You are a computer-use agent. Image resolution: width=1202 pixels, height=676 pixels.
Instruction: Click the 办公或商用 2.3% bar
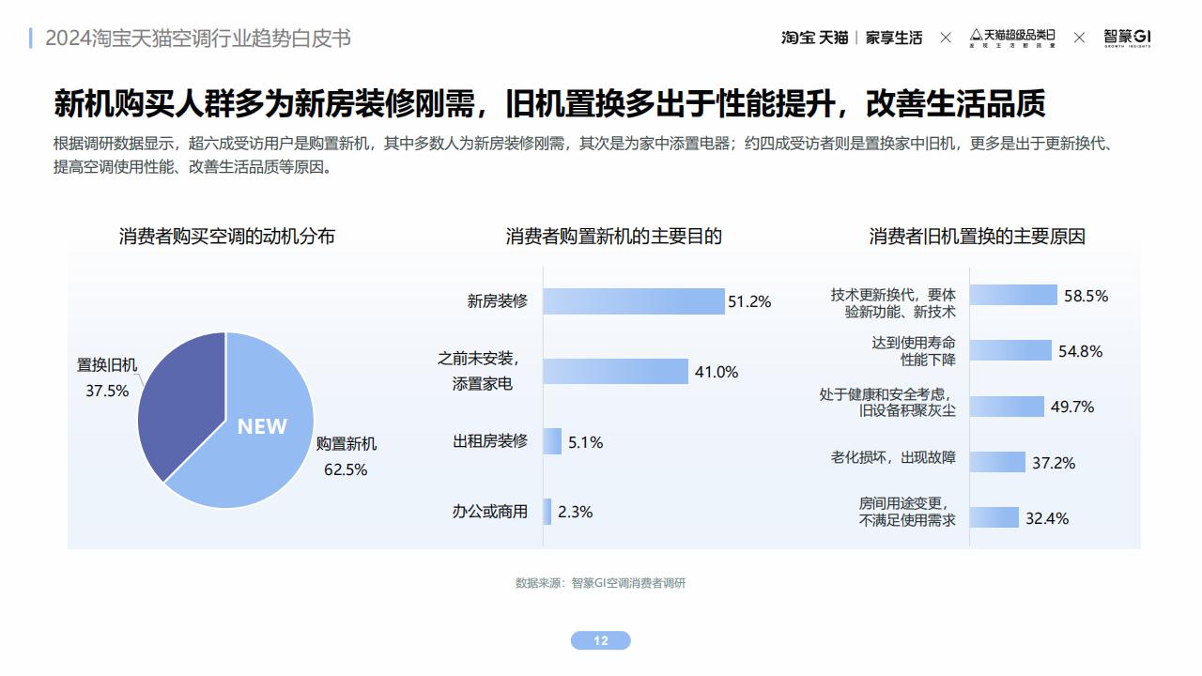(x=547, y=512)
